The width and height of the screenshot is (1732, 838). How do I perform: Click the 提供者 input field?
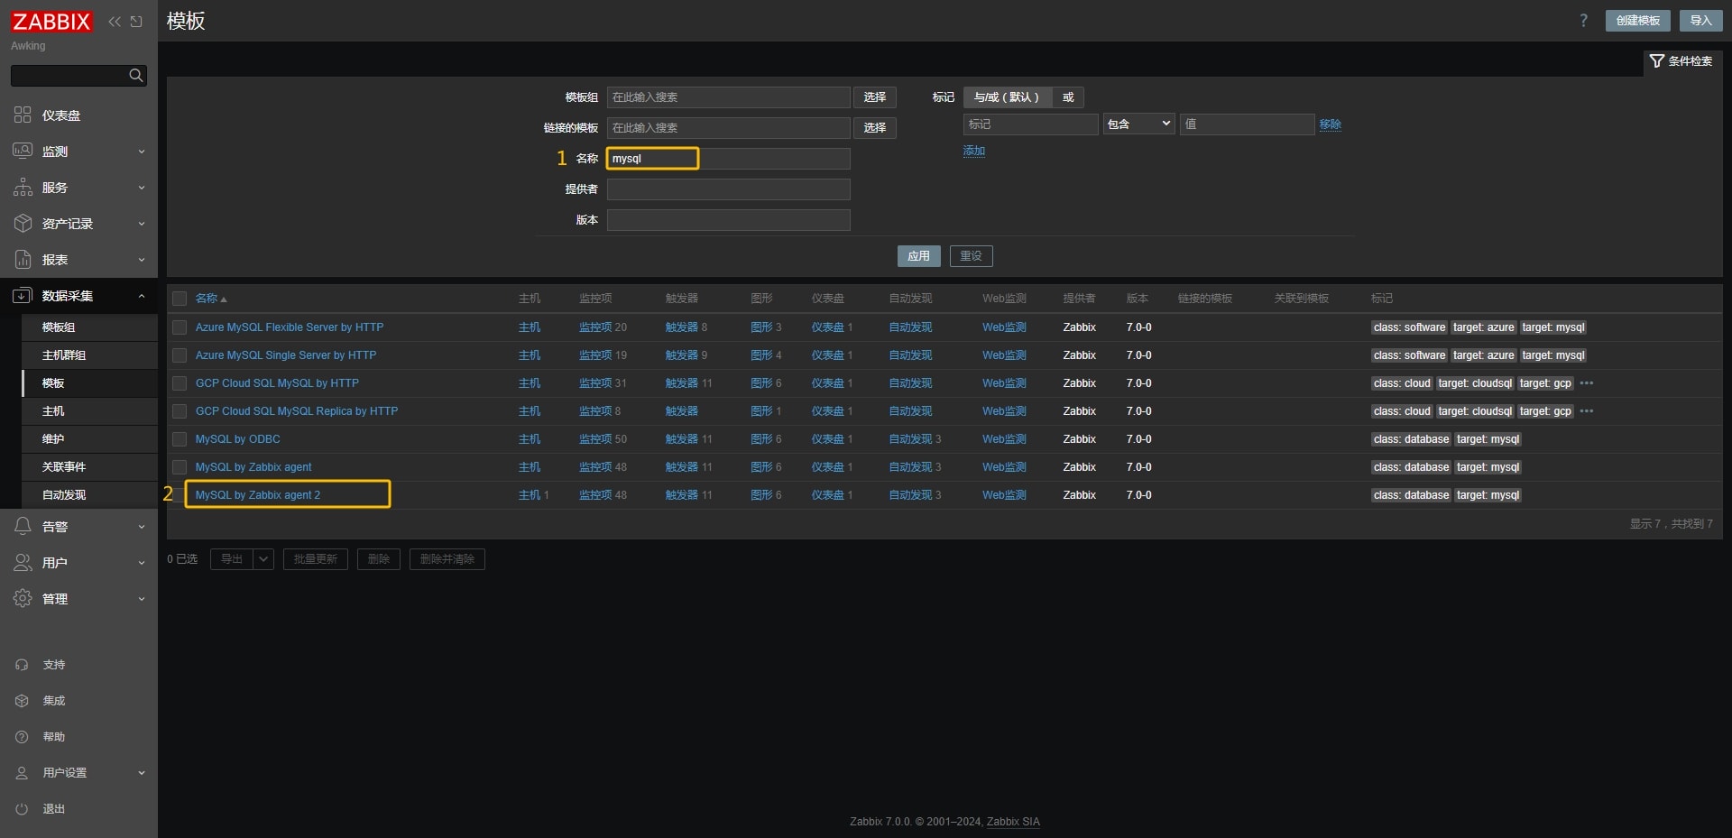[x=728, y=189]
